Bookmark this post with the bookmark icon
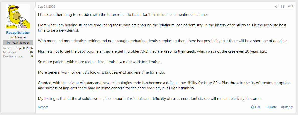This screenshot has width=298, height=115. click(x=283, y=6)
